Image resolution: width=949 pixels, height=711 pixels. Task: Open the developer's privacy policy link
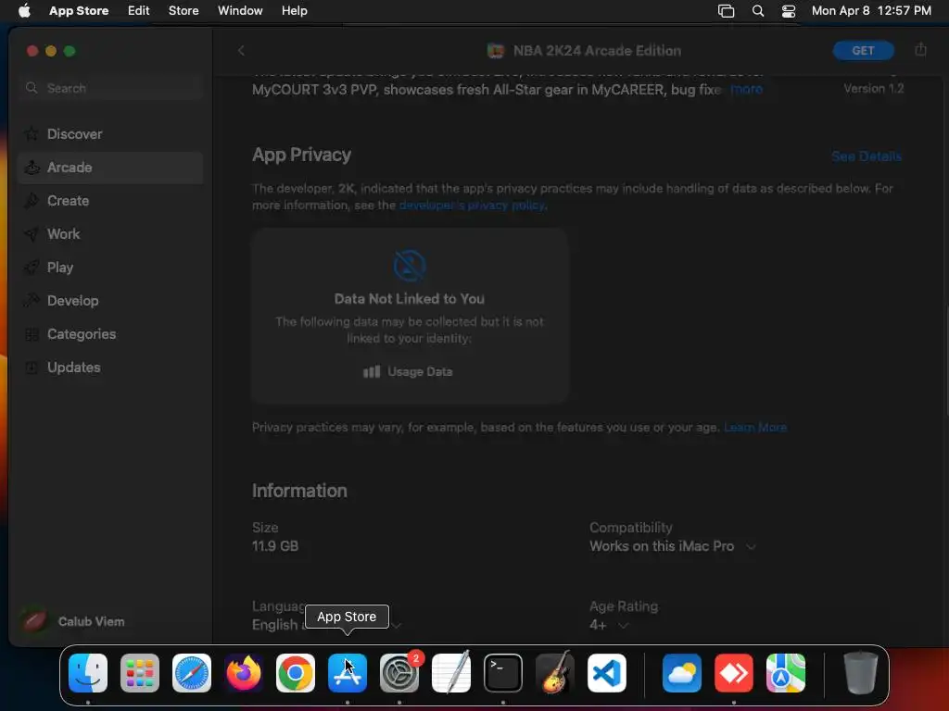472,205
